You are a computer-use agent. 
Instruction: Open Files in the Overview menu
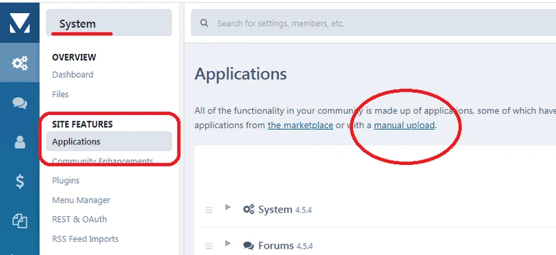[60, 94]
